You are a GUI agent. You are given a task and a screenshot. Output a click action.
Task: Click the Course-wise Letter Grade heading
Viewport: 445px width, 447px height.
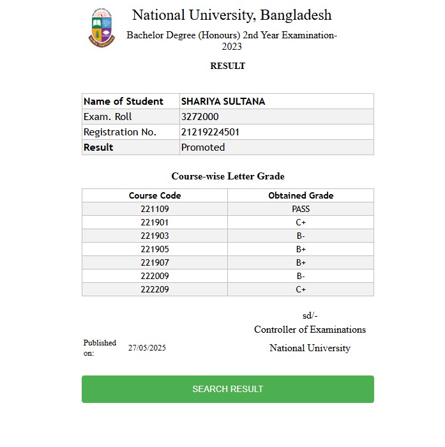pyautogui.click(x=227, y=176)
